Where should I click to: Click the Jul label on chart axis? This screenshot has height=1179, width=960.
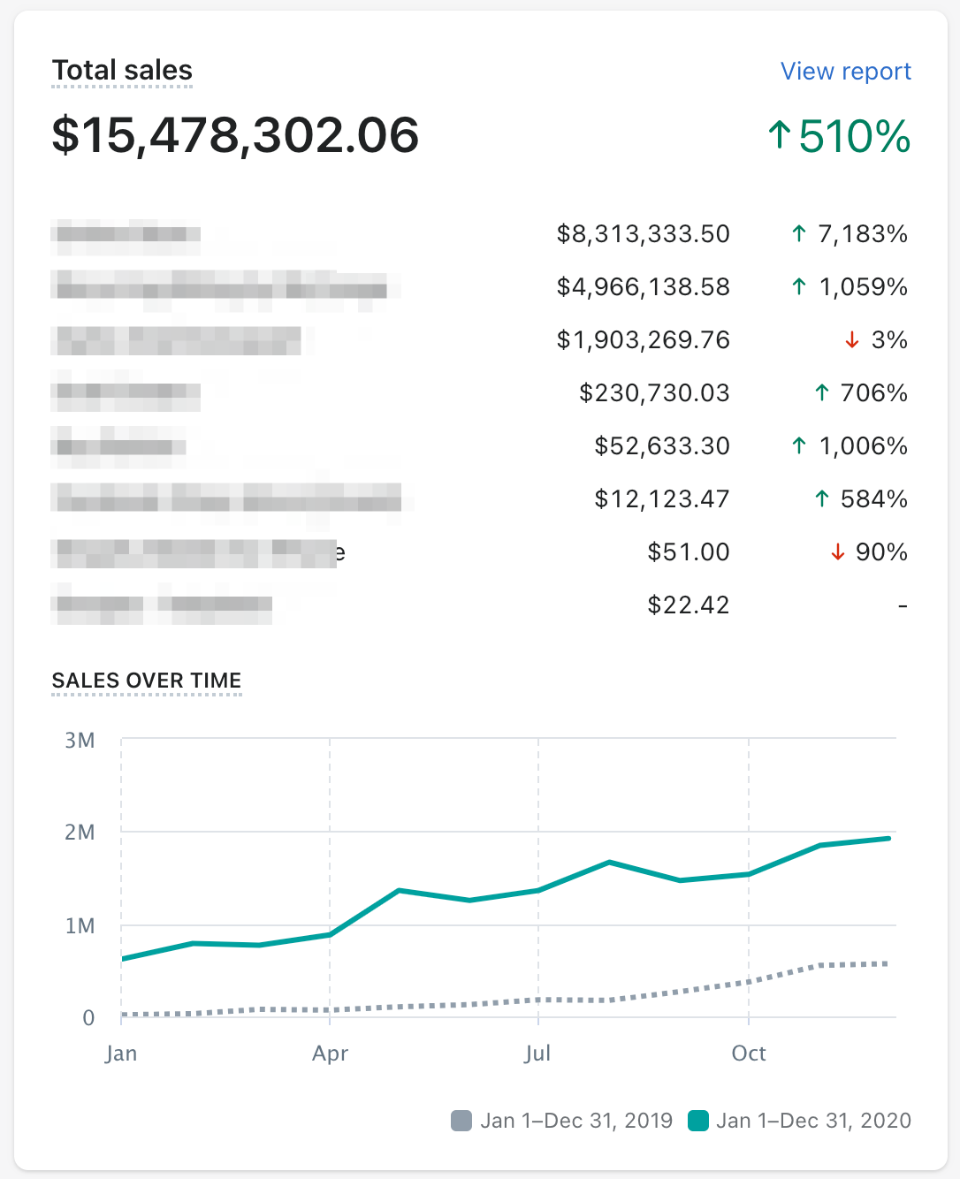(x=537, y=1053)
